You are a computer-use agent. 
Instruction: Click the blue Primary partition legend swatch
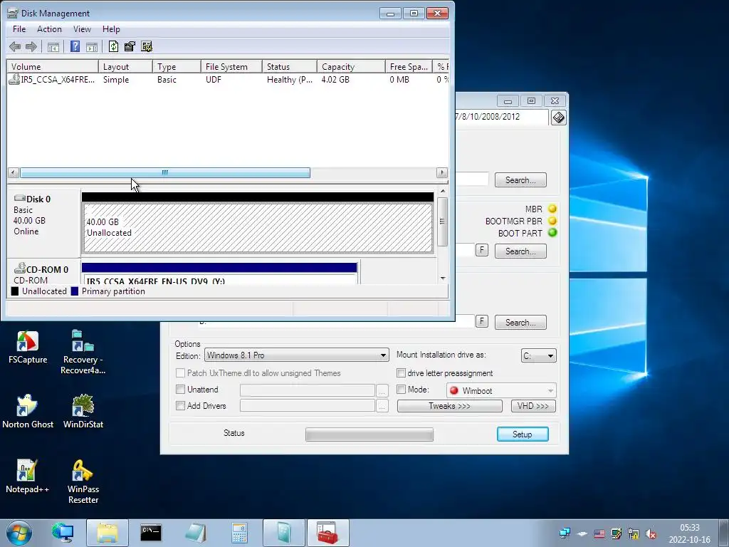point(74,291)
